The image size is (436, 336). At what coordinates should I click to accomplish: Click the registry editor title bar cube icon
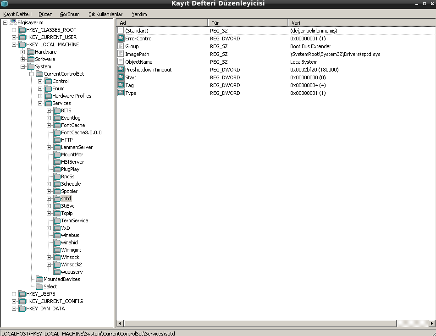[5, 4]
